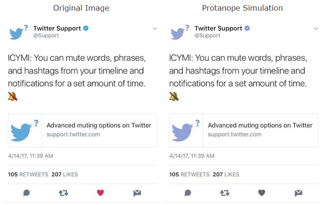
Task: Click the red heart like icon
Action: click(x=100, y=193)
